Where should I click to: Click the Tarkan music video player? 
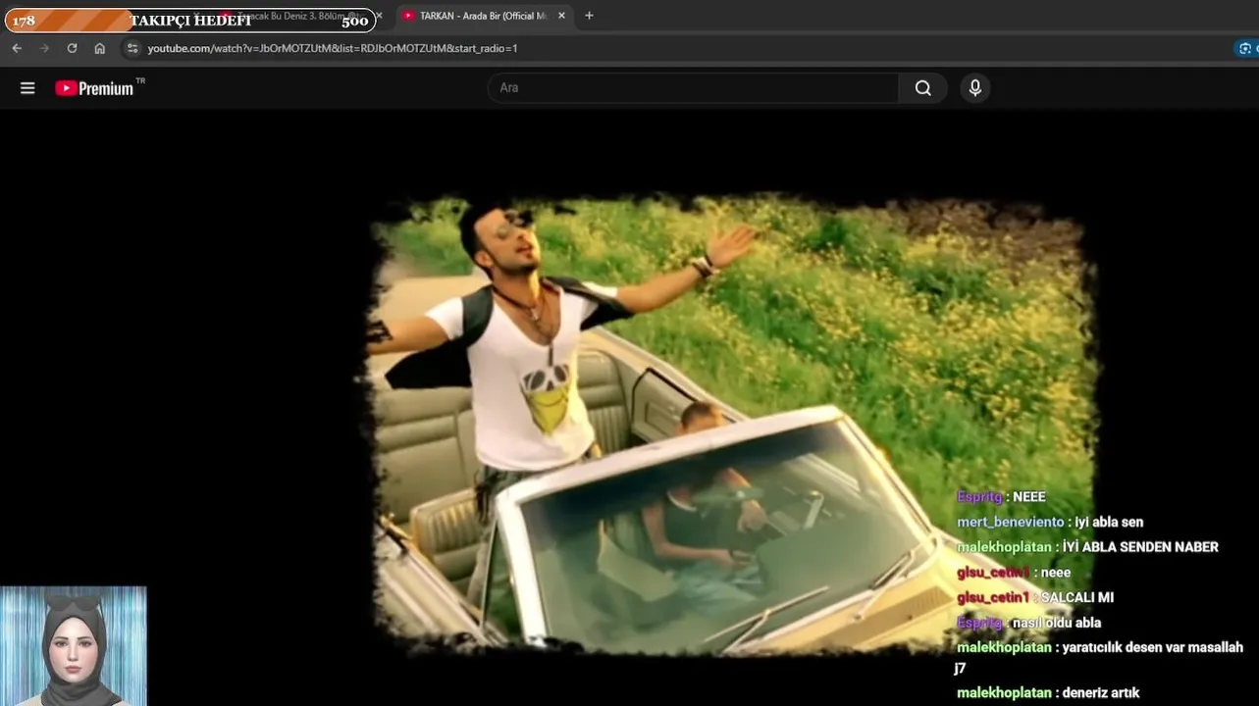click(731, 427)
